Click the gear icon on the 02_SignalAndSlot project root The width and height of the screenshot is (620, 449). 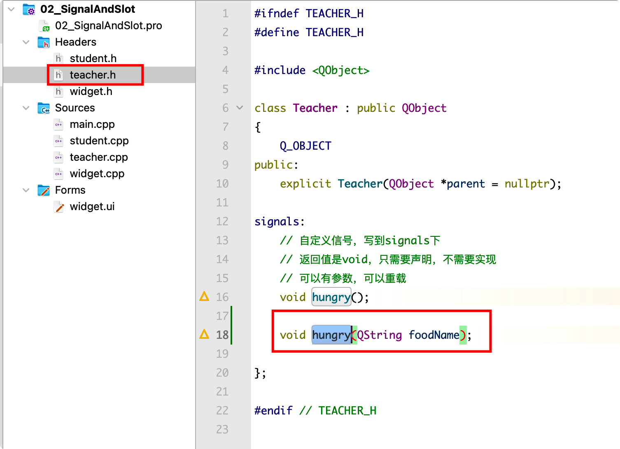28,9
